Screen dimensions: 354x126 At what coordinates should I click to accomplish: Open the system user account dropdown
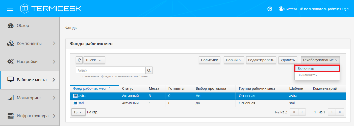pyautogui.click(x=314, y=9)
